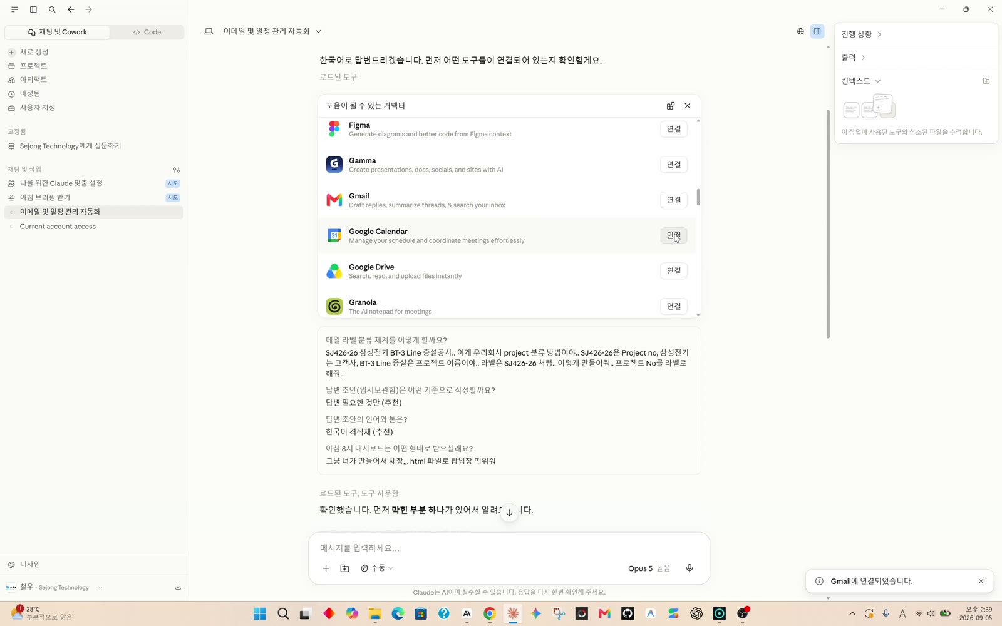Image resolution: width=1002 pixels, height=626 pixels.
Task: Close the connectors helper panel
Action: 688,106
